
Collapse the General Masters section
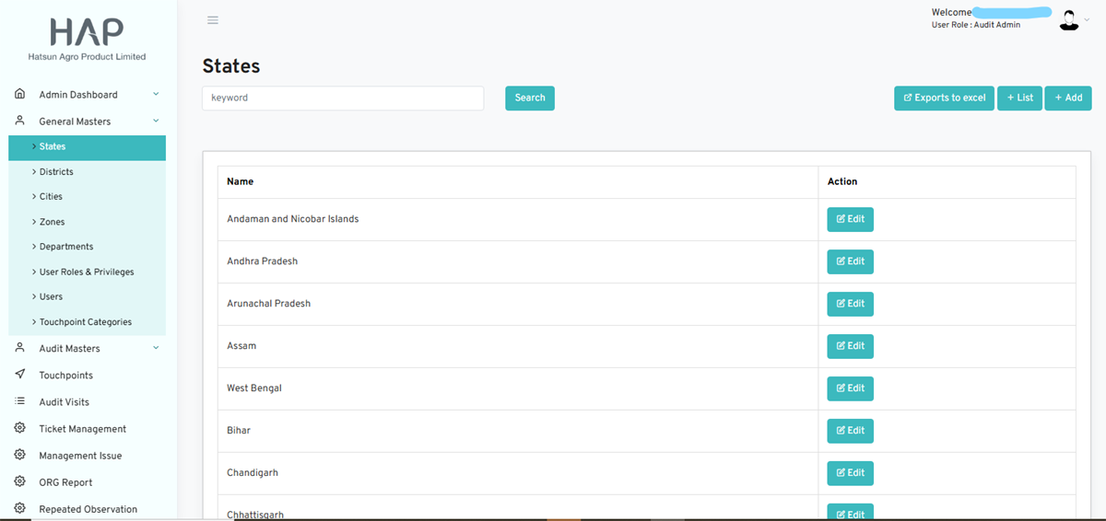pos(156,121)
